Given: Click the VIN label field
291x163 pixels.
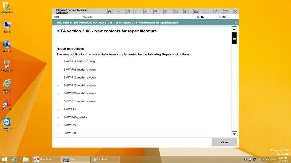Looking at the screenshot, I should click(57, 17).
